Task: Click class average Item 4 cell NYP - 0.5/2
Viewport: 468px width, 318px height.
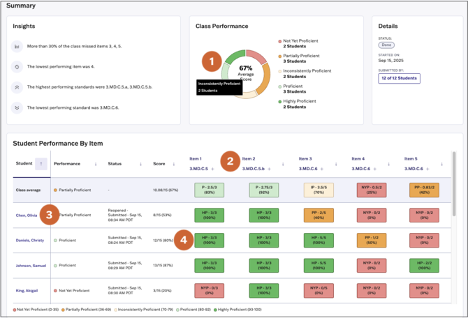Action: click(372, 190)
